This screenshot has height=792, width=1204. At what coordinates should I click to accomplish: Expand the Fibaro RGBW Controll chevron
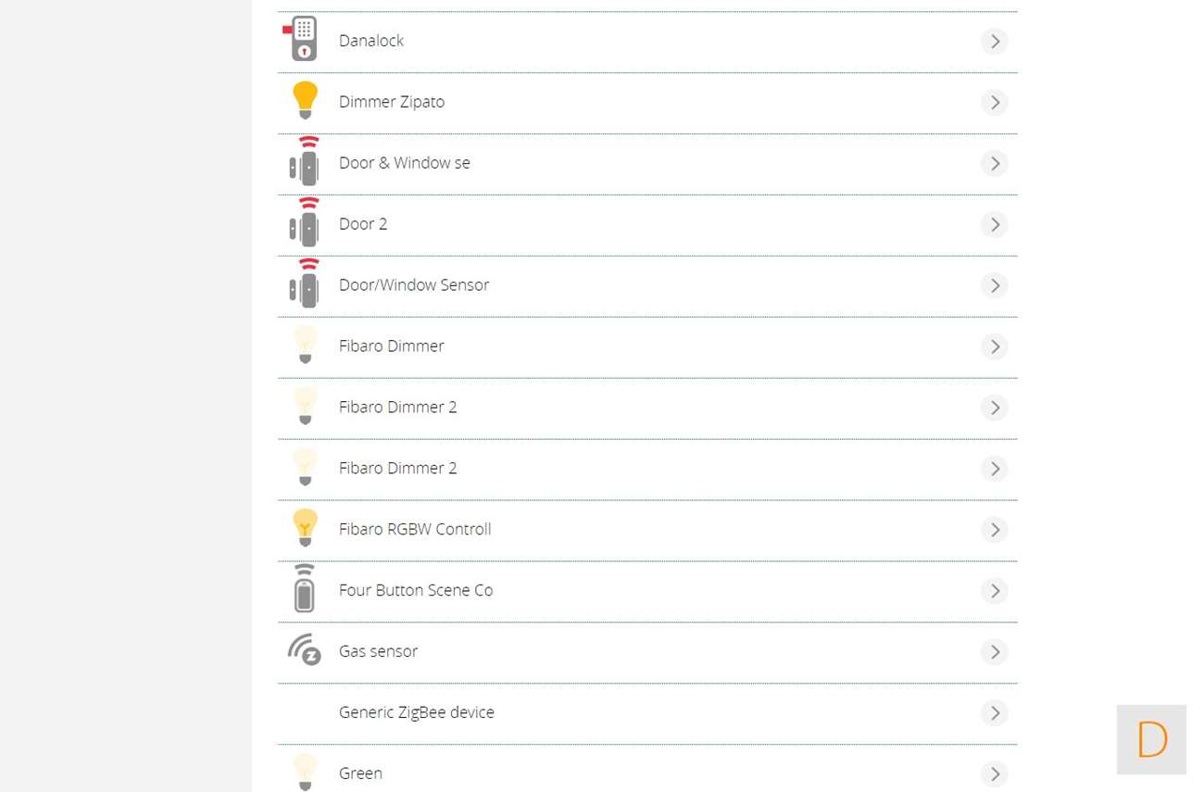click(x=994, y=529)
